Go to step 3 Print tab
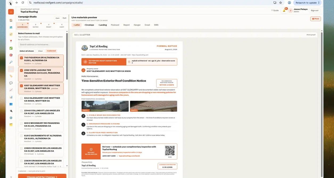Image resolution: width=334 pixels, height=178 pixels. [x=48, y=26]
